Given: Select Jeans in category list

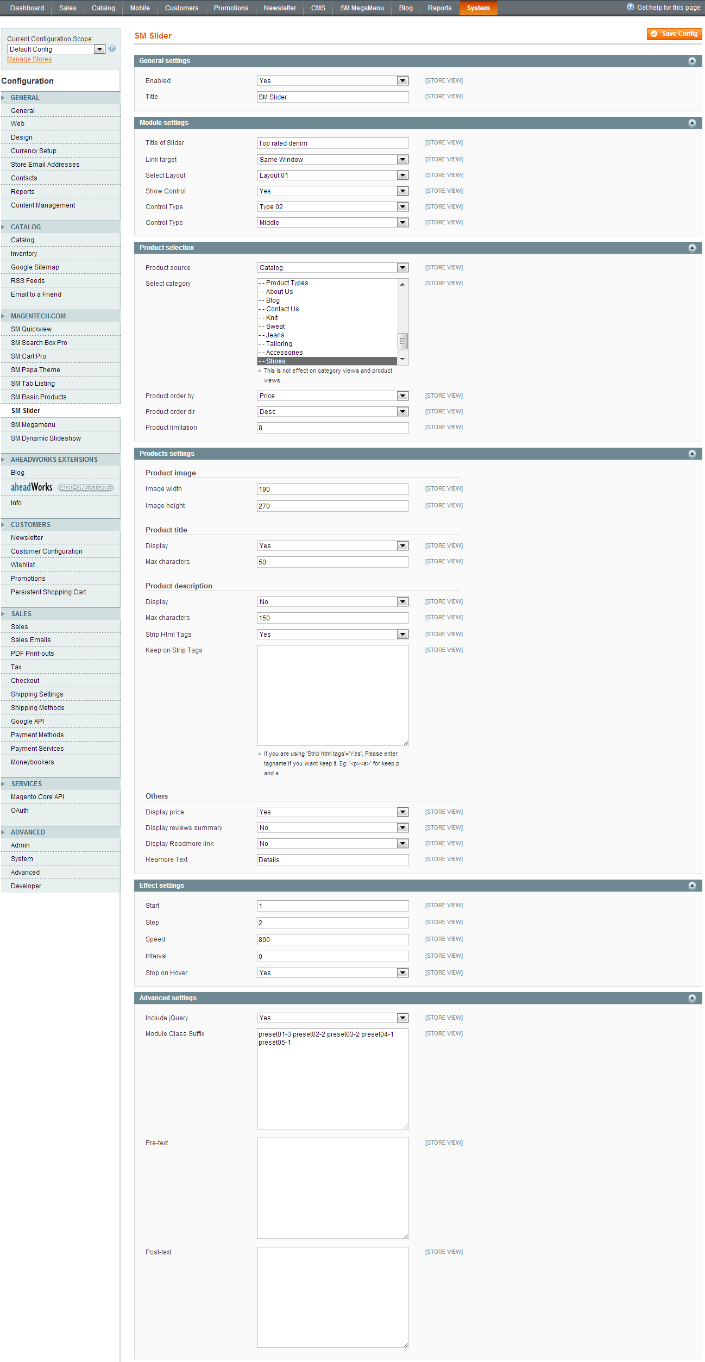Looking at the screenshot, I should (x=327, y=335).
